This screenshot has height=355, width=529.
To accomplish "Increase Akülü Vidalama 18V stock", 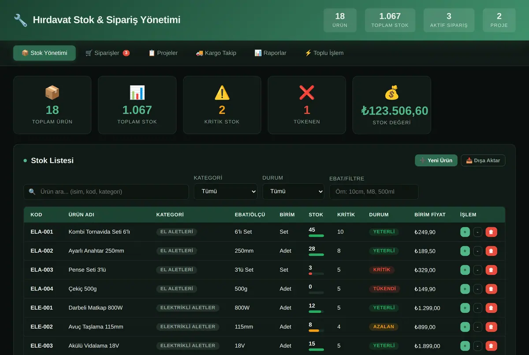I will point(465,346).
